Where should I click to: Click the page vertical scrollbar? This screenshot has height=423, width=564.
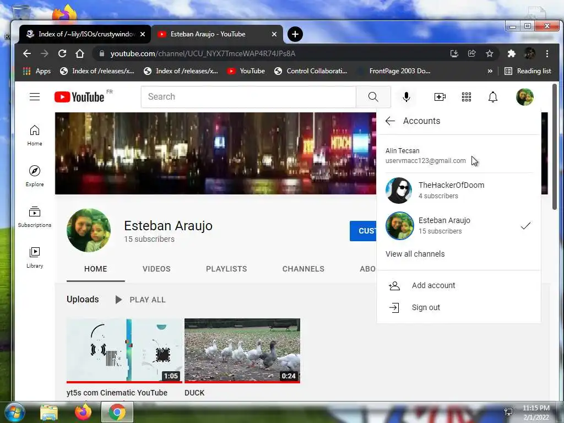(x=554, y=147)
